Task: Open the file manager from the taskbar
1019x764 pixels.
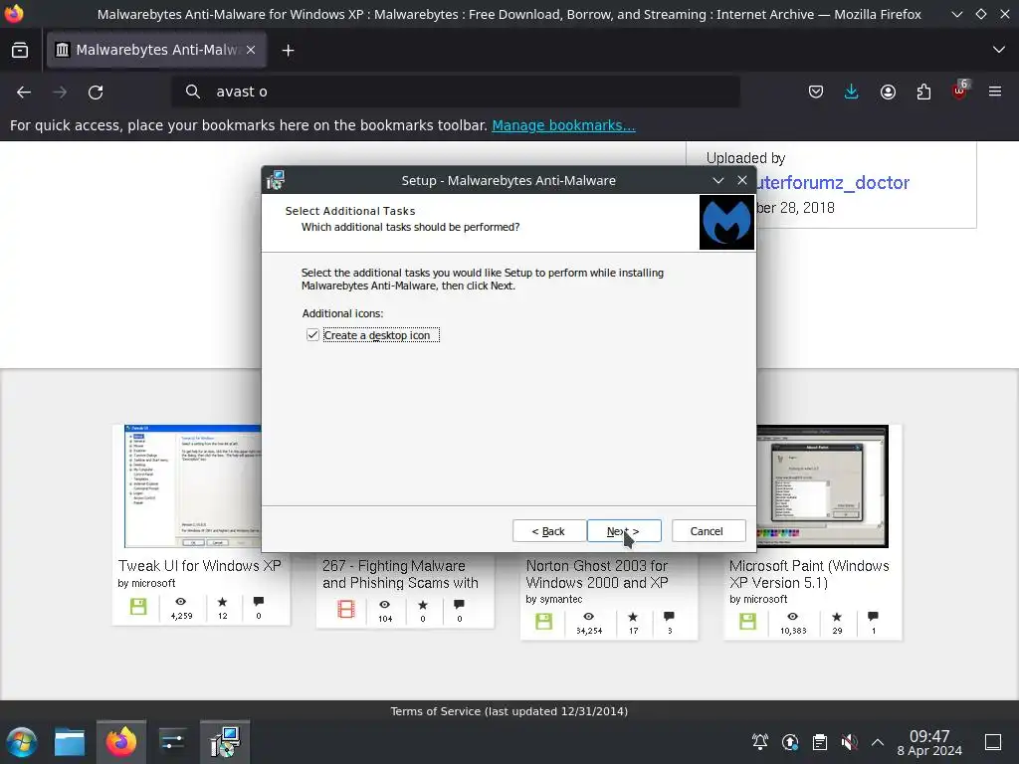Action: click(70, 742)
